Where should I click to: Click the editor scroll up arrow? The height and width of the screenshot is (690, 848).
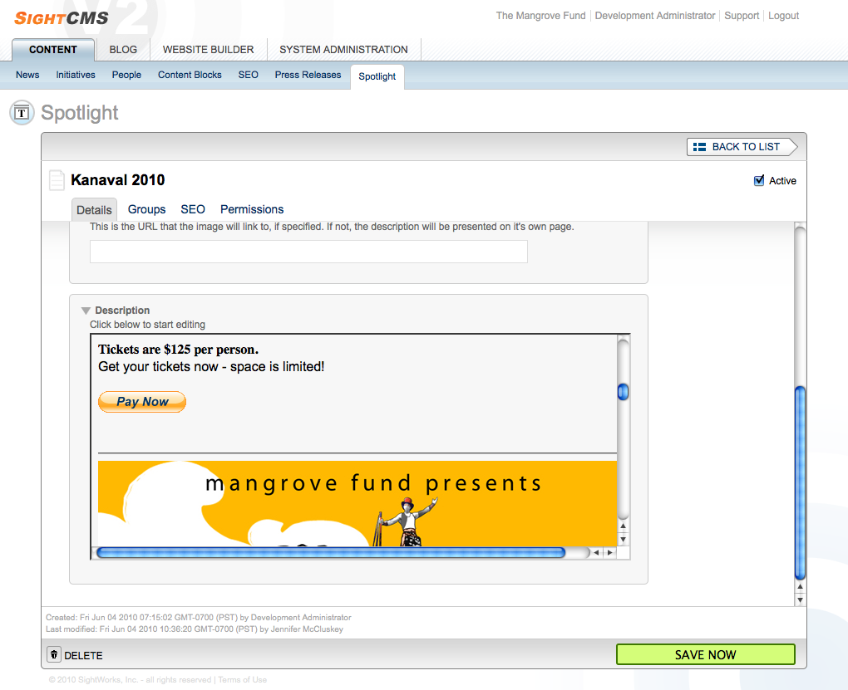tap(623, 526)
